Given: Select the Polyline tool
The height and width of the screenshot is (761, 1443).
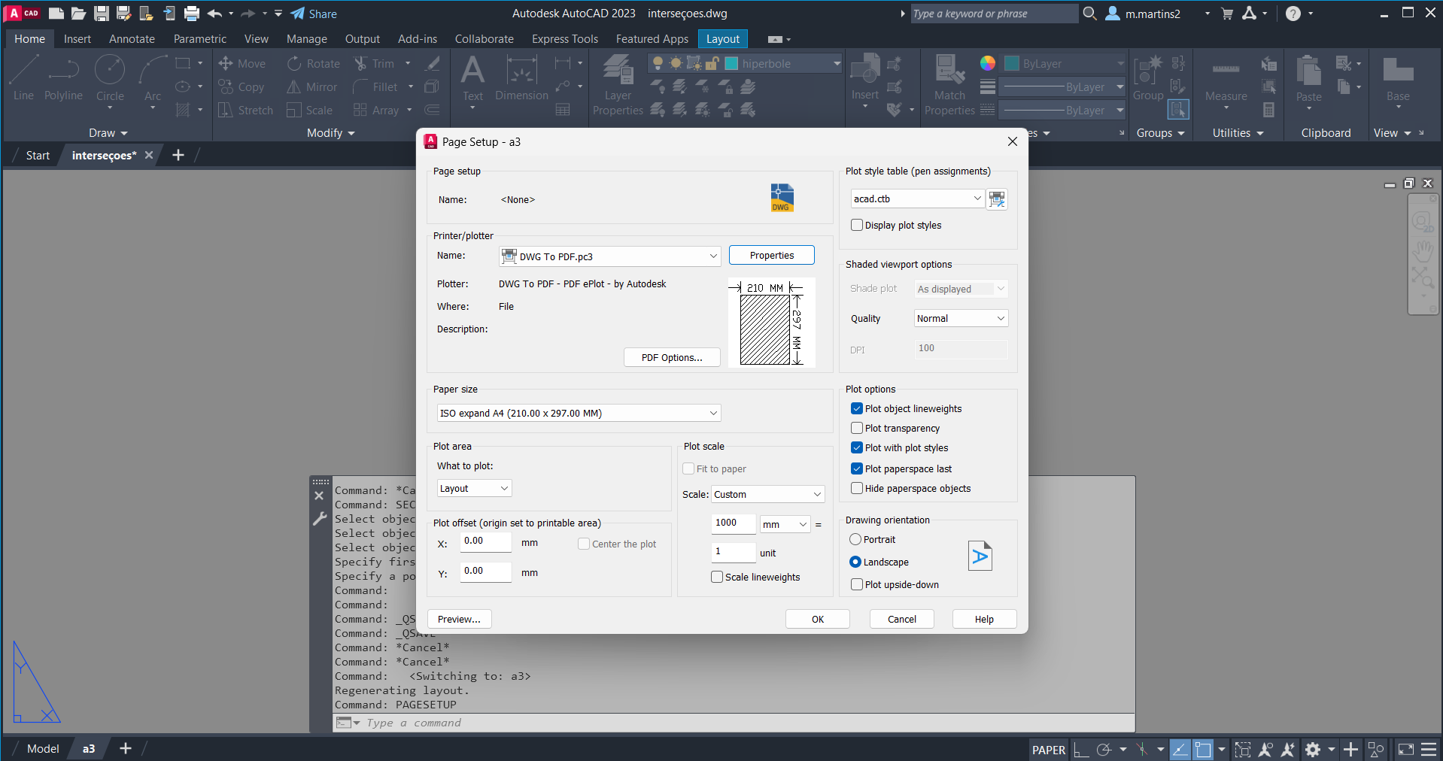Looking at the screenshot, I should coord(63,78).
